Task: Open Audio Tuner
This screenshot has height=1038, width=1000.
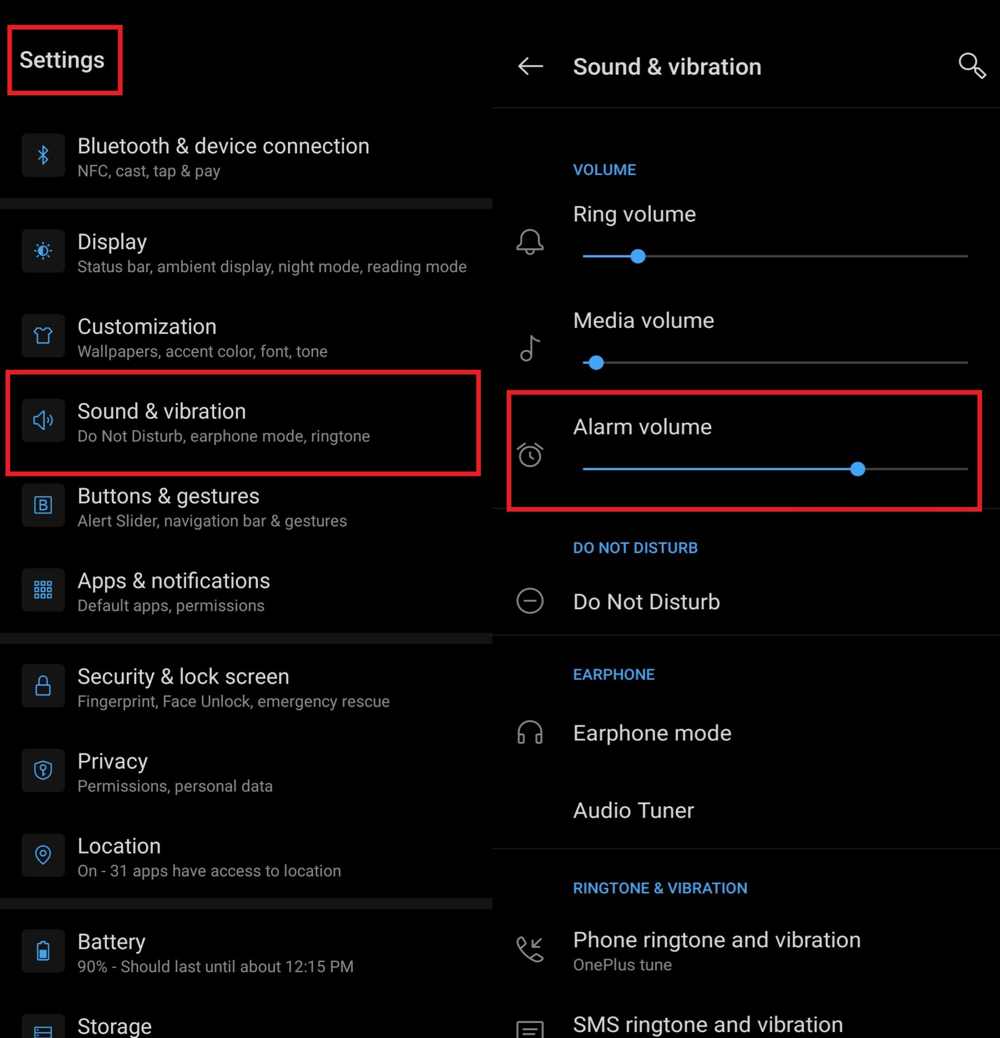Action: (x=634, y=810)
